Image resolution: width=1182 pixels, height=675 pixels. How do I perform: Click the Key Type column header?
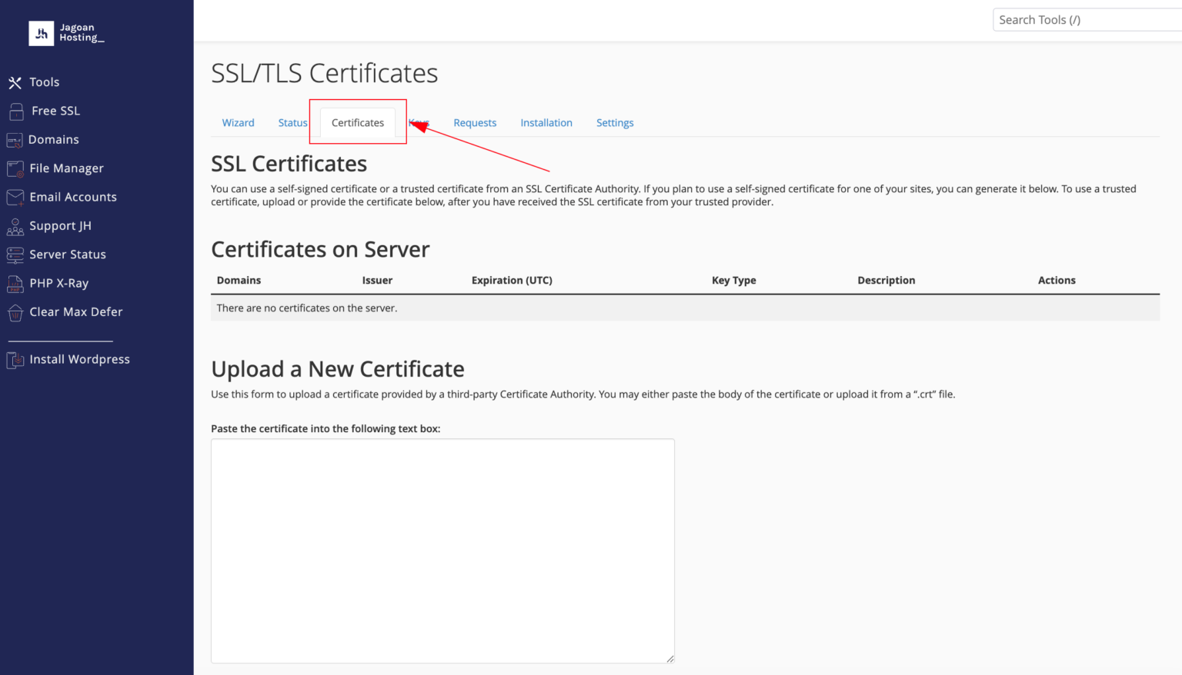tap(733, 281)
